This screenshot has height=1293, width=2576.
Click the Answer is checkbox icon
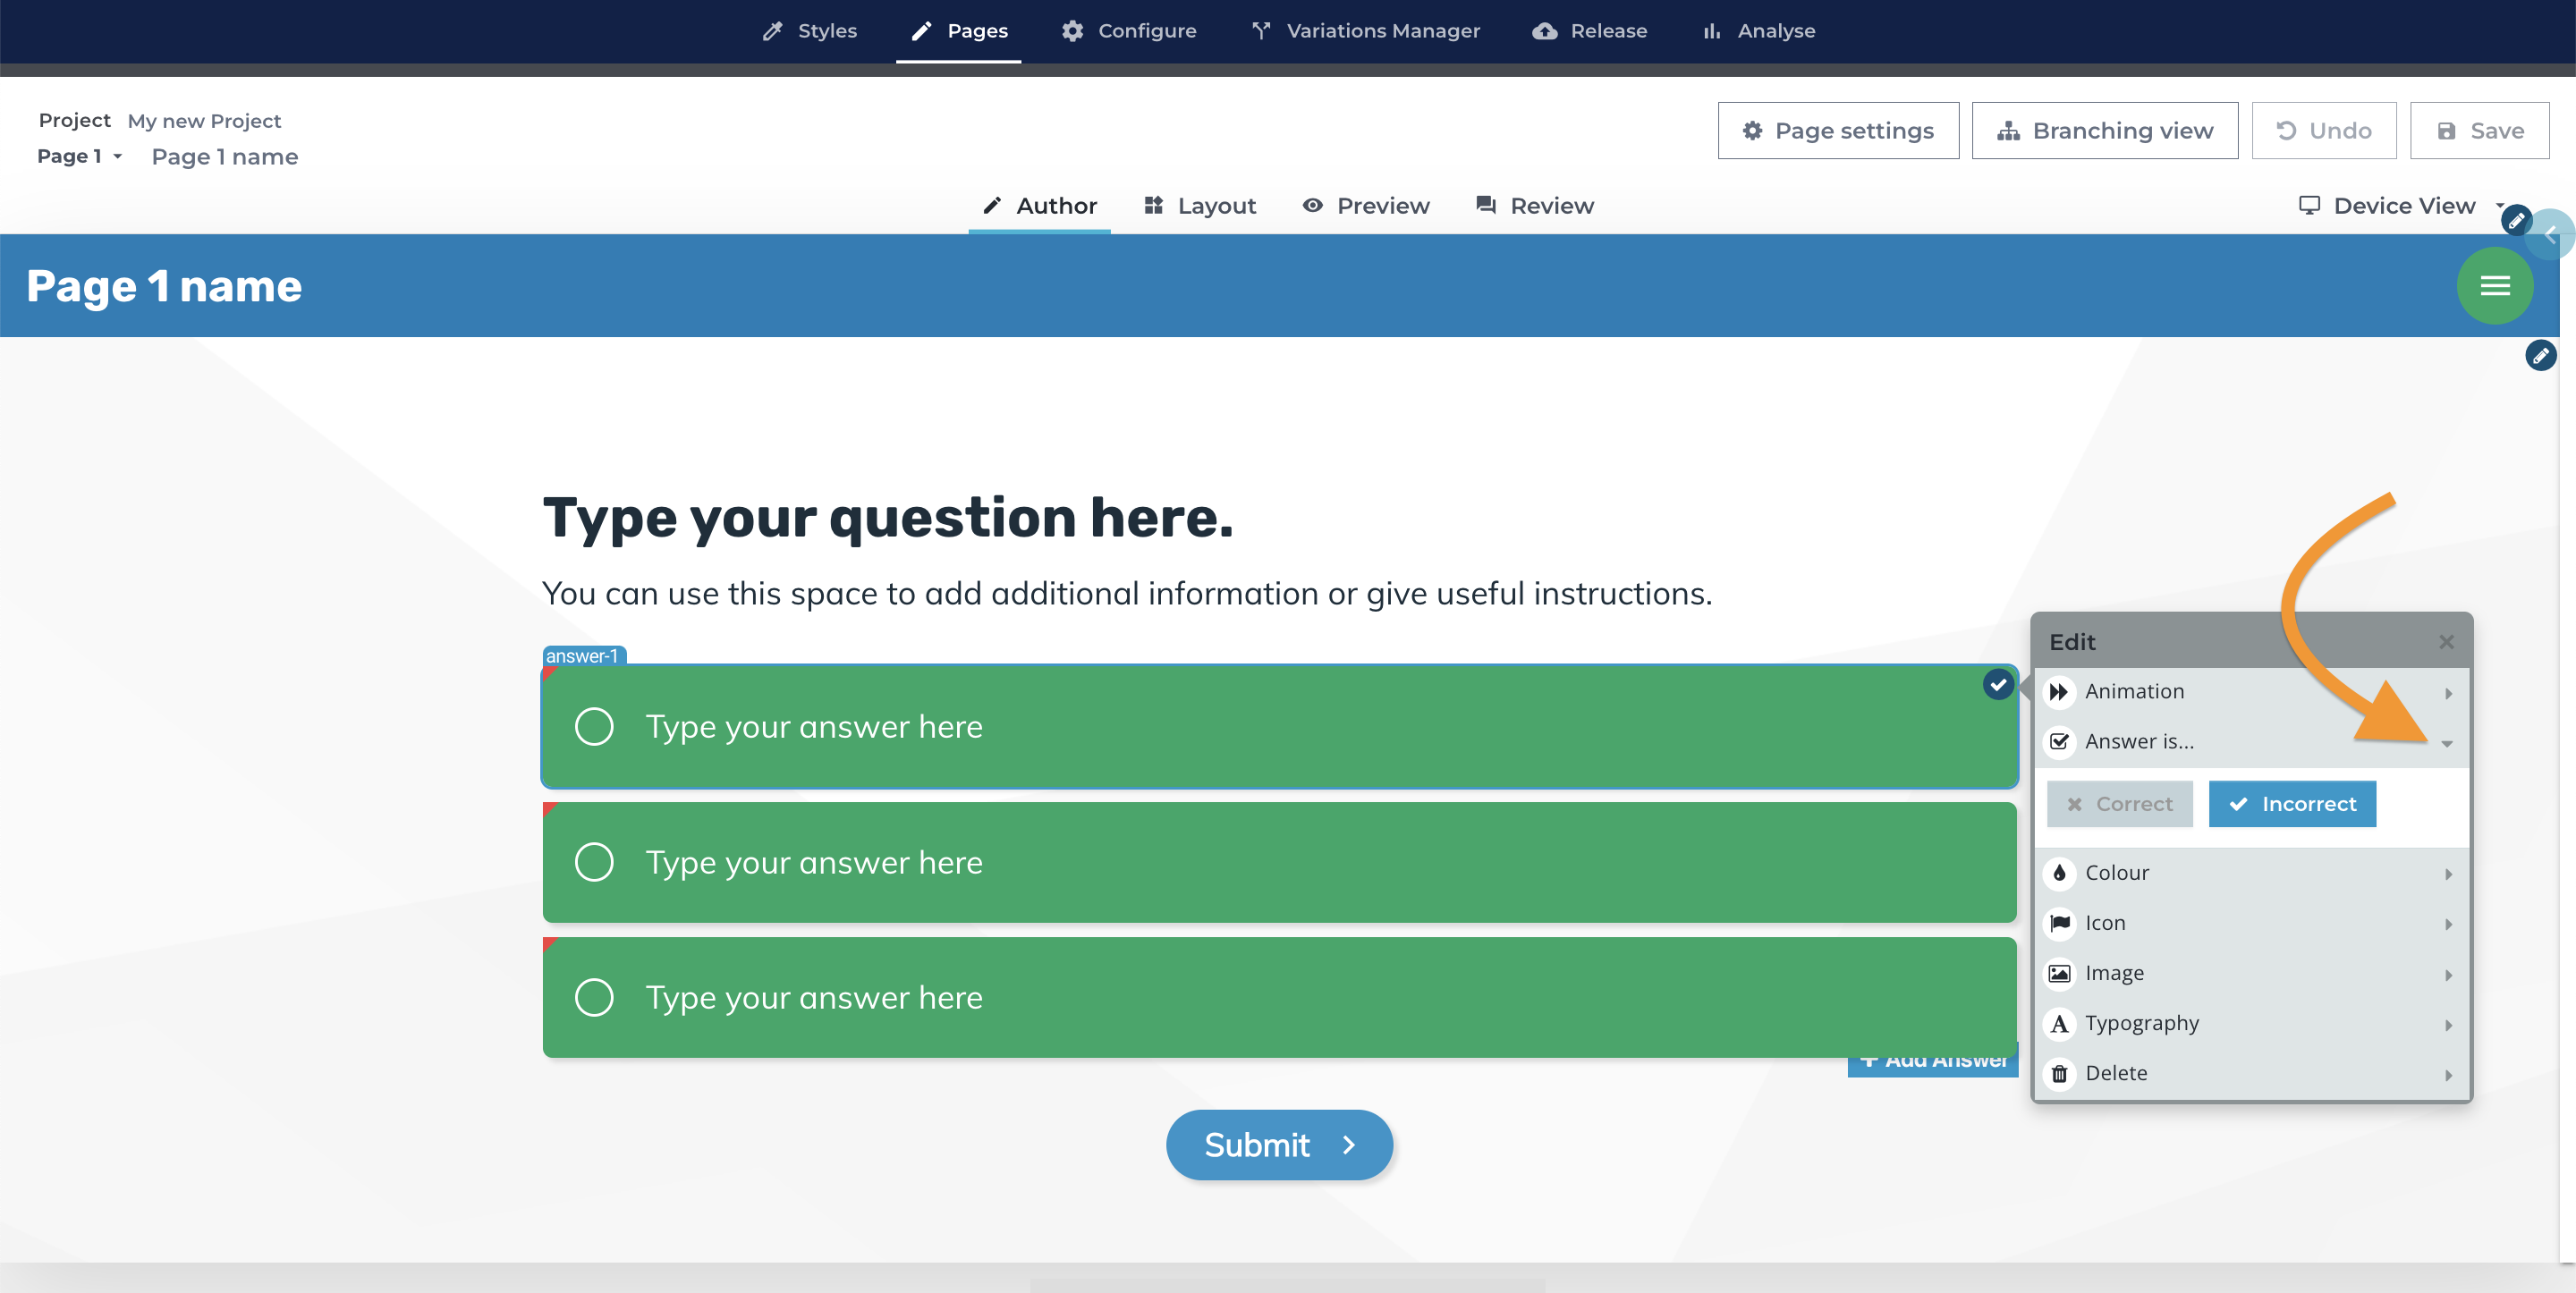tap(2058, 742)
